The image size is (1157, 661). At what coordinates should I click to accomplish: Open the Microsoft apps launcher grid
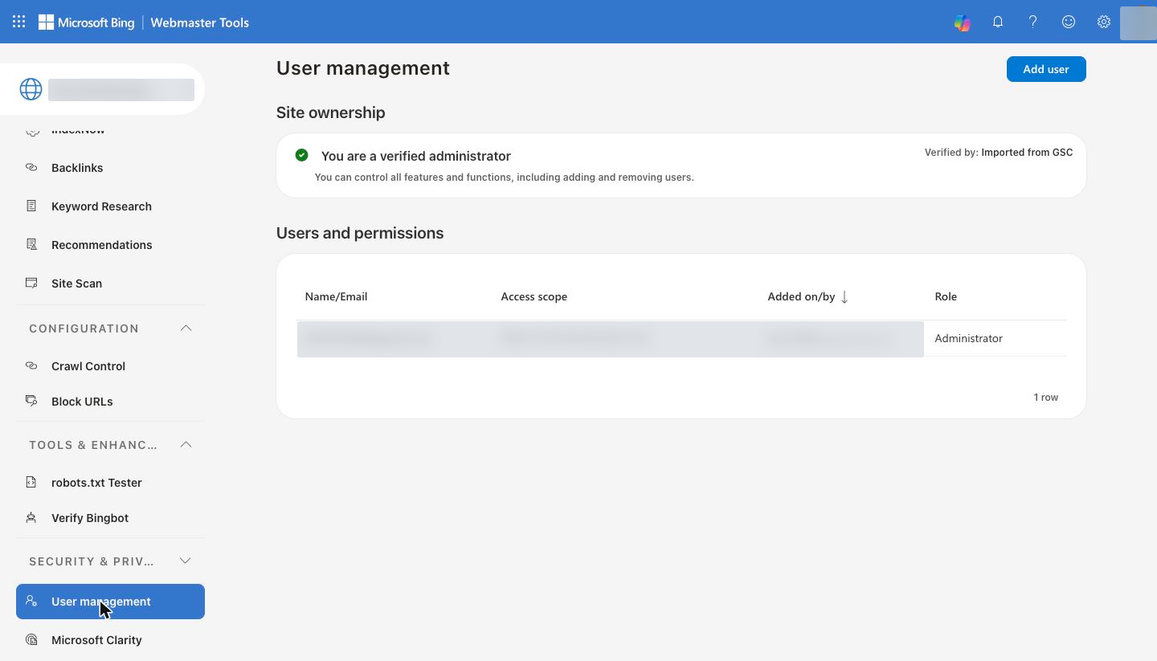[x=19, y=22]
